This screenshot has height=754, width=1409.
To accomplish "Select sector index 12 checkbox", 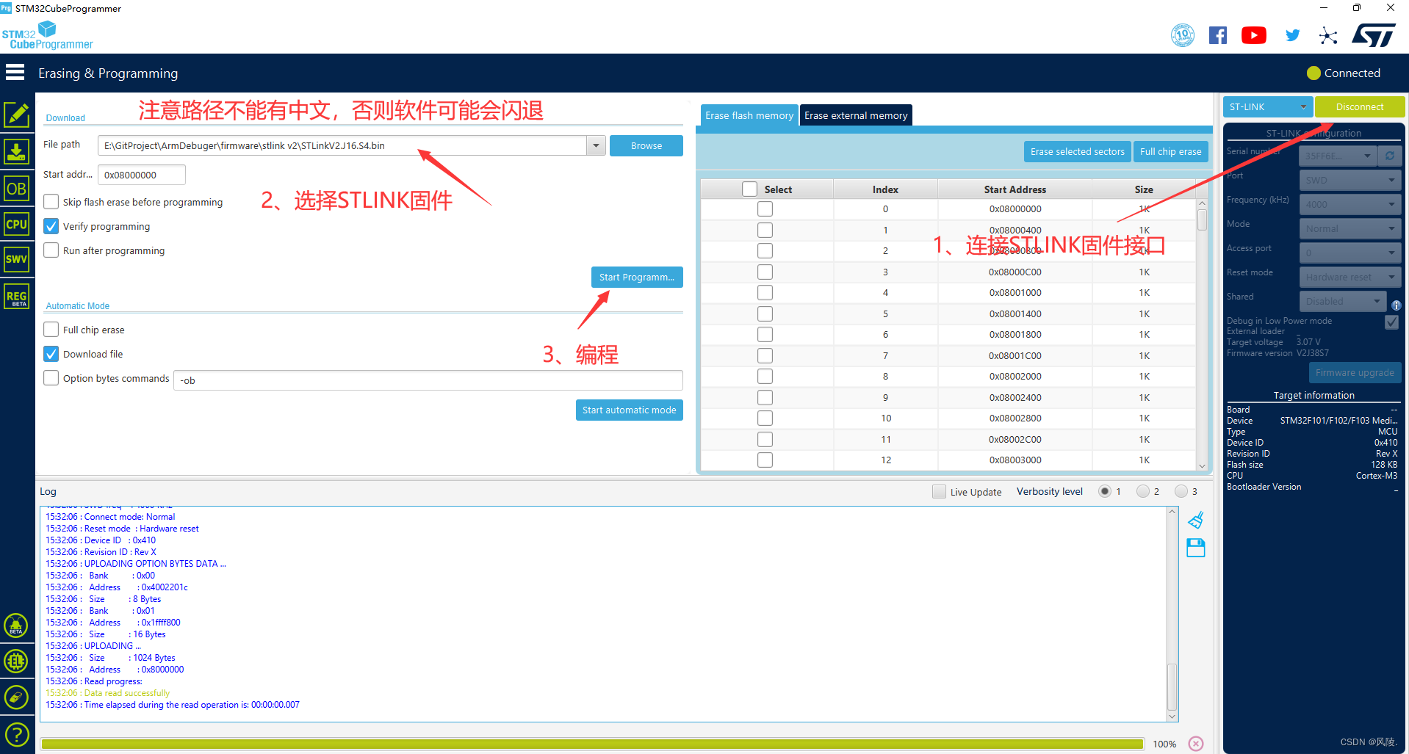I will click(765, 460).
